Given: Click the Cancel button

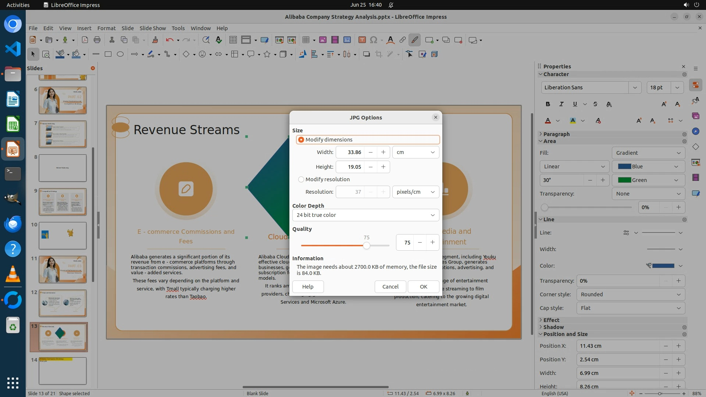Looking at the screenshot, I should (390, 287).
